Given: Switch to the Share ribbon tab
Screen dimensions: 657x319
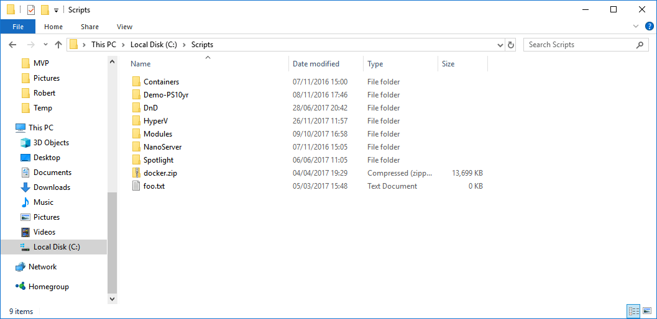Looking at the screenshot, I should point(90,26).
